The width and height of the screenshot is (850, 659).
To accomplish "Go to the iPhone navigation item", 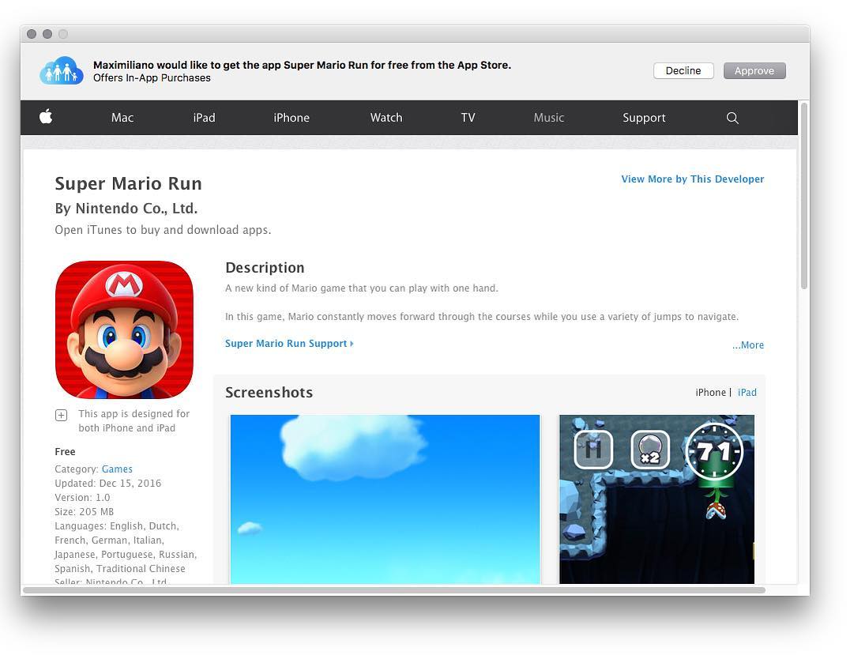I will pos(291,118).
